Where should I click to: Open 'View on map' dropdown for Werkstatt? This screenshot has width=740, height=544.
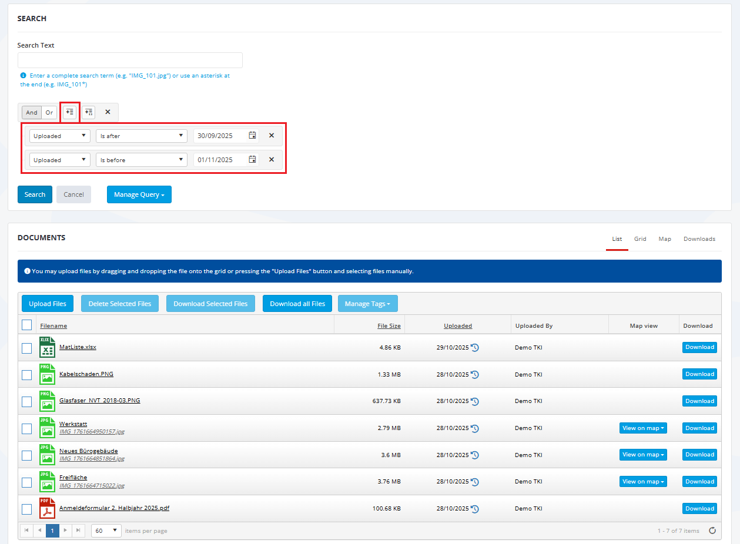(x=643, y=428)
